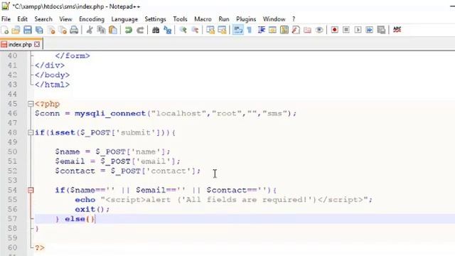Cut selection with the scissors icon
This screenshot has width=455, height=256.
tap(90, 30)
